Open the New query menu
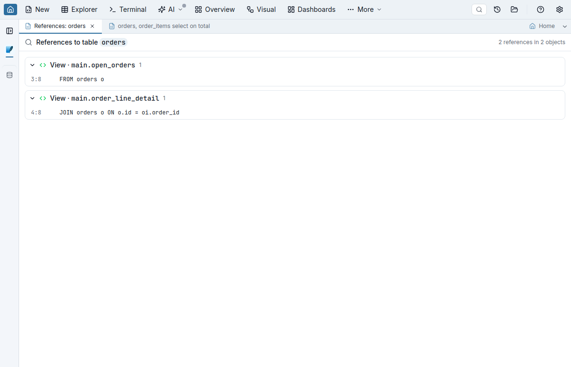This screenshot has width=571, height=367. coord(37,9)
